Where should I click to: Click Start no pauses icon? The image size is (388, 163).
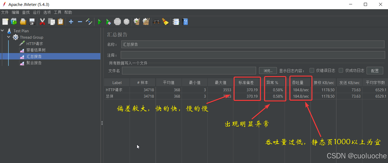coord(108,22)
